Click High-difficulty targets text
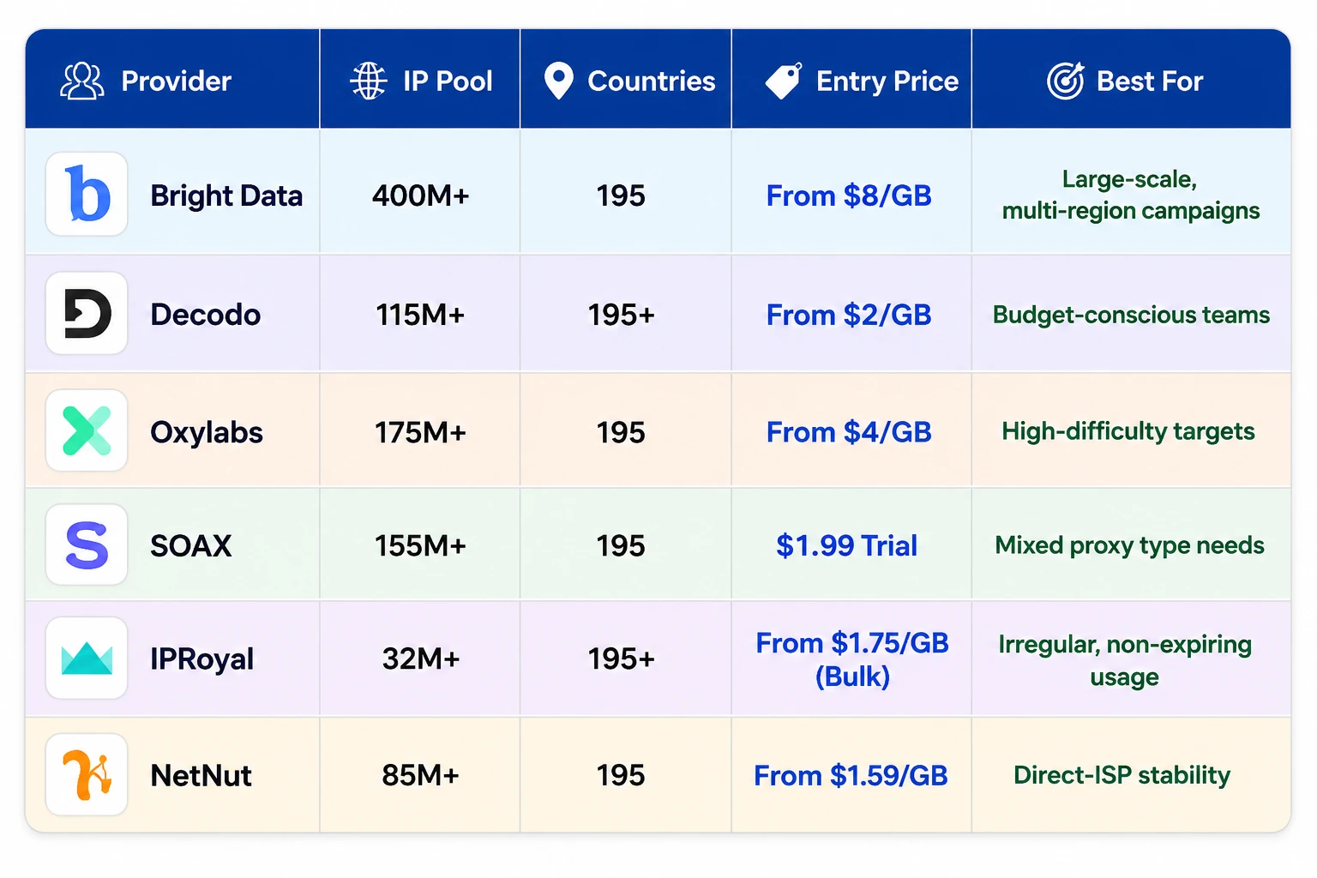Image resolution: width=1317 pixels, height=878 pixels. point(1128,431)
